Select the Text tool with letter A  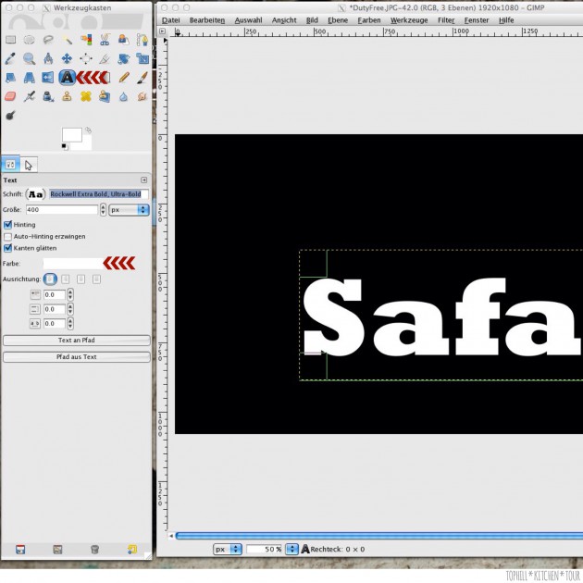pyautogui.click(x=67, y=78)
